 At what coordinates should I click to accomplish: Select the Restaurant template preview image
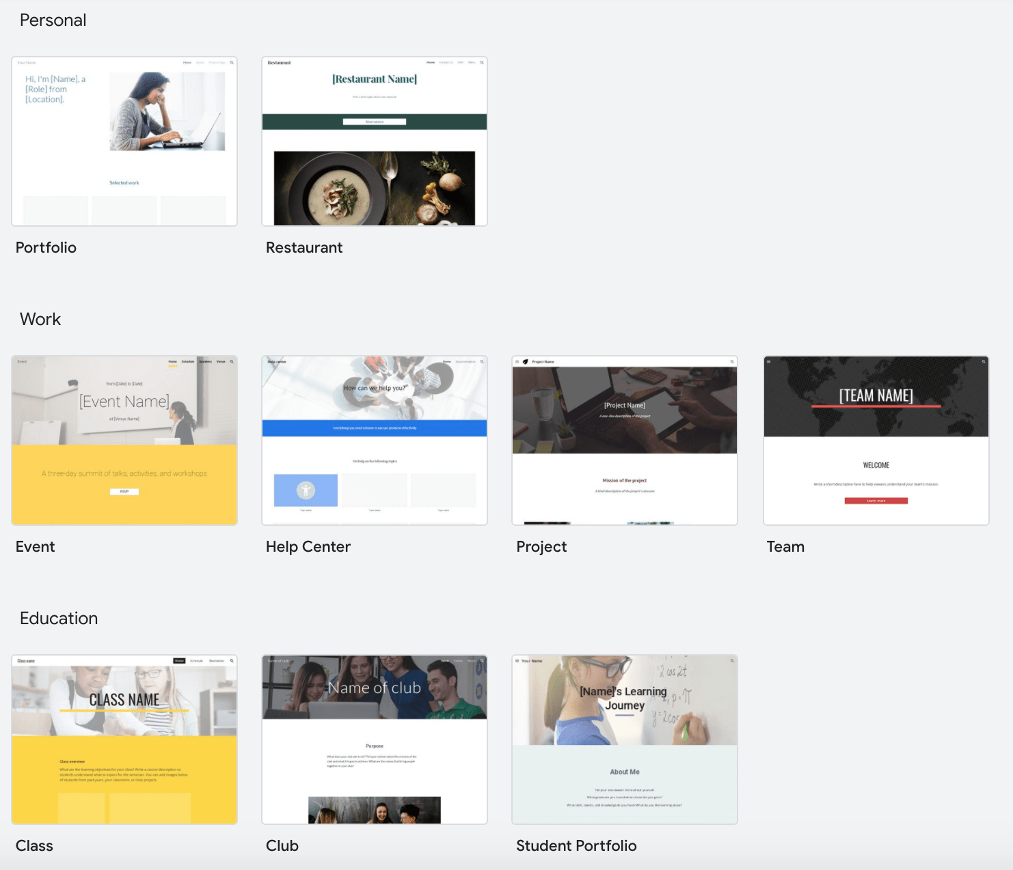(x=375, y=141)
